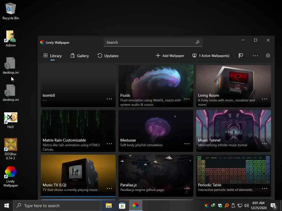282x211 pixels.
Task: Select the DOSBox 0.74-3 desktop shortcut
Action: (x=11, y=149)
